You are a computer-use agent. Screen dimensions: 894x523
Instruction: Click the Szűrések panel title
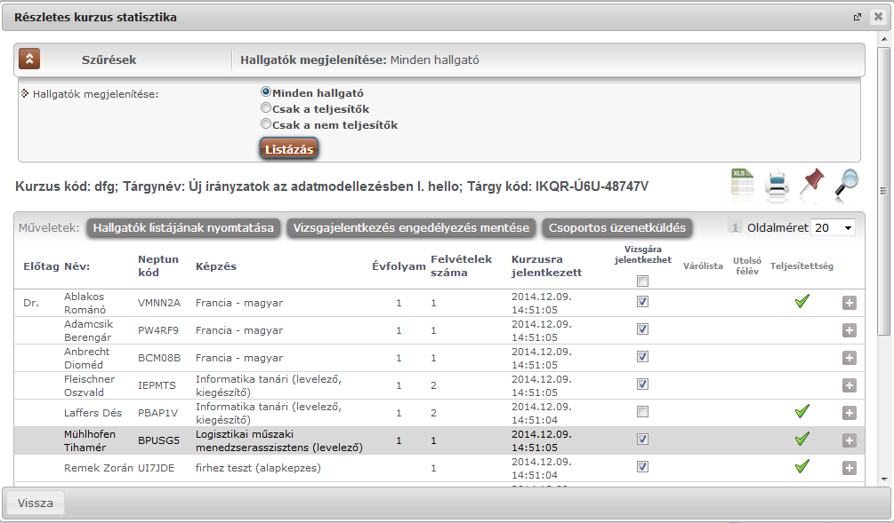tap(109, 59)
